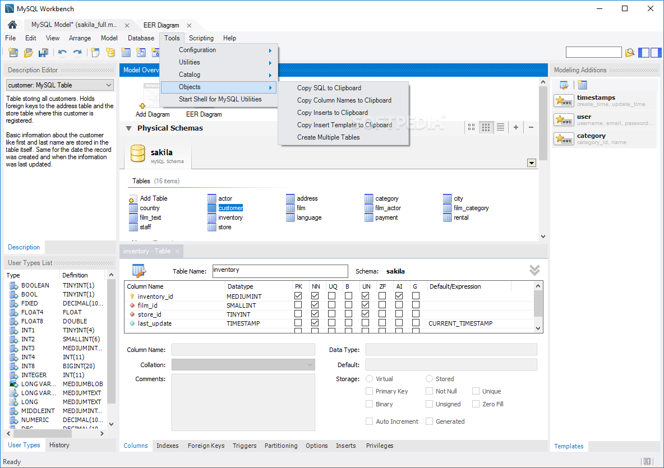
Task: Click the user template star icon
Action: [x=564, y=120]
